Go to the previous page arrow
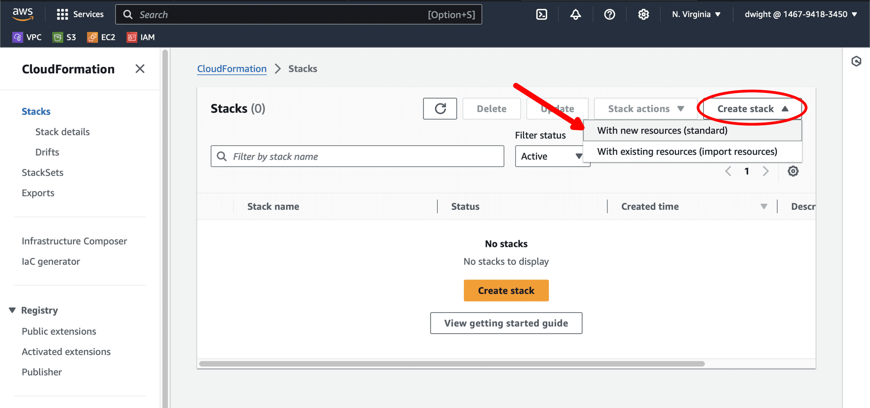This screenshot has width=870, height=408. point(728,171)
